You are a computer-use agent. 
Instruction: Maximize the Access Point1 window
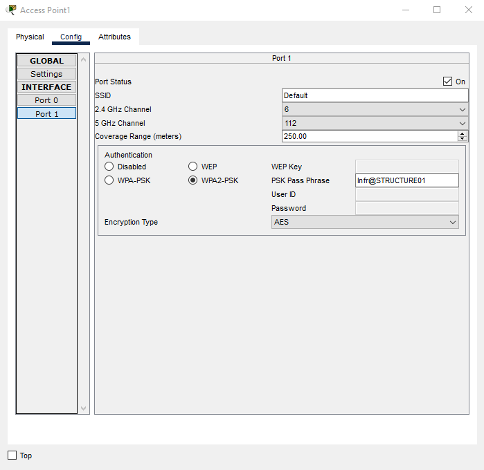point(437,10)
